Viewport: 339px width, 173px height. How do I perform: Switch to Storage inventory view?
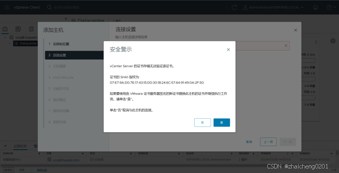[x=31, y=29]
